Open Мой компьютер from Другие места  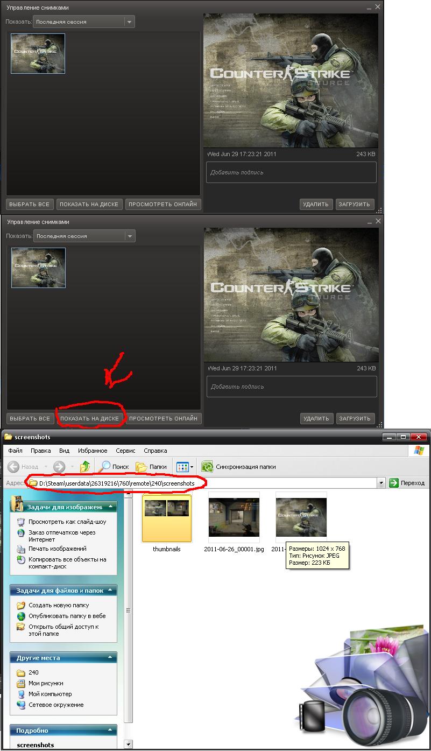pyautogui.click(x=50, y=694)
